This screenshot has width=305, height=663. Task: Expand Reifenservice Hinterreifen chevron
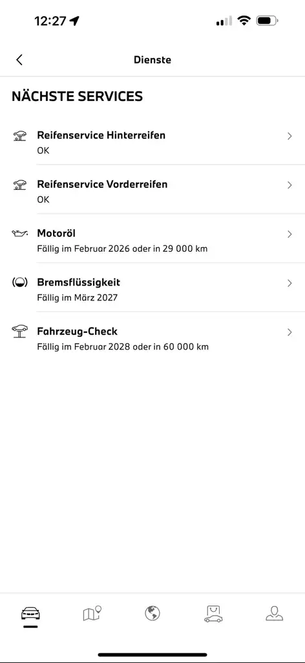point(289,136)
